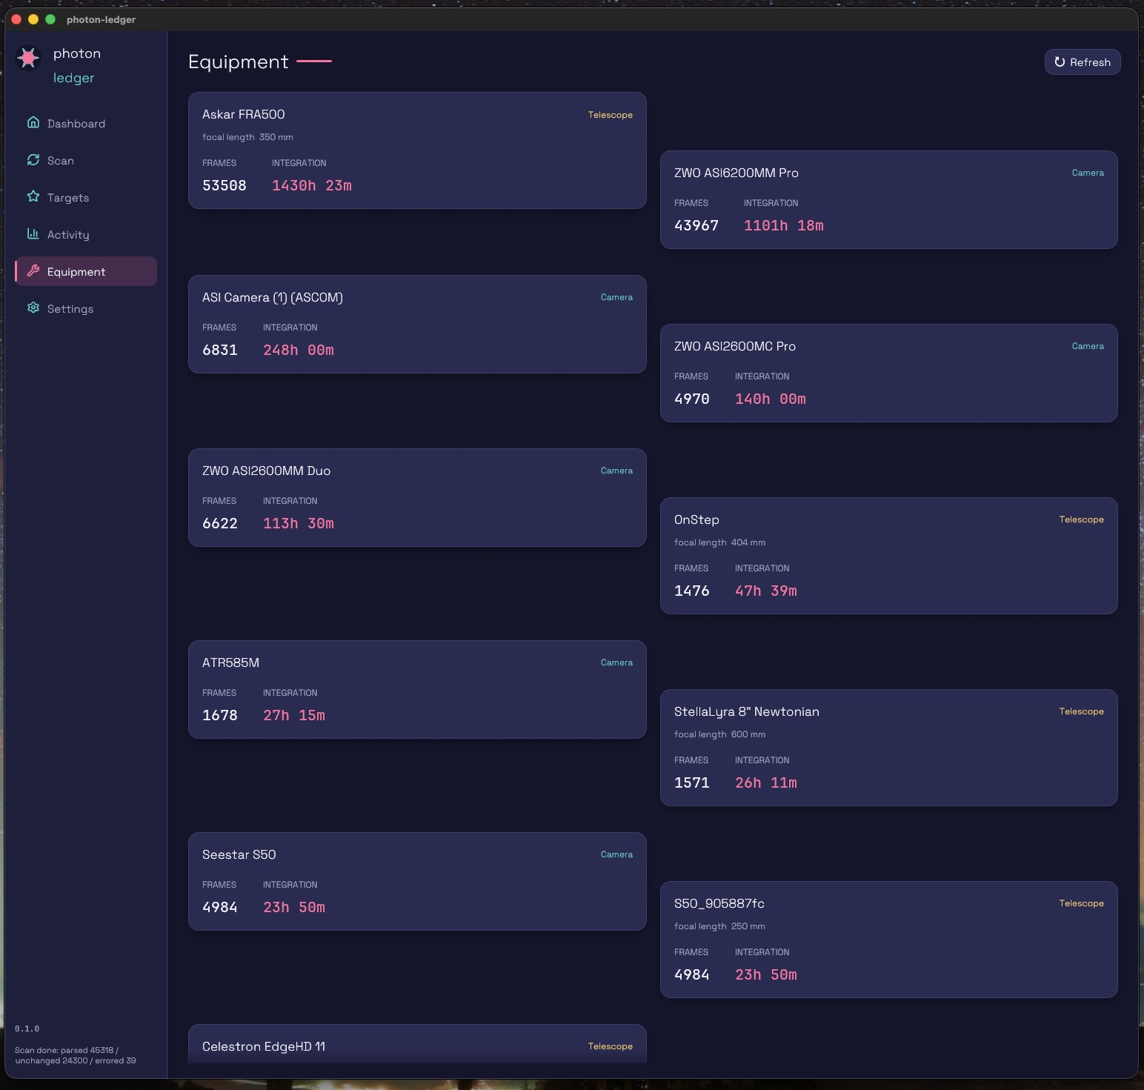Select frame count 1571

(x=692, y=782)
